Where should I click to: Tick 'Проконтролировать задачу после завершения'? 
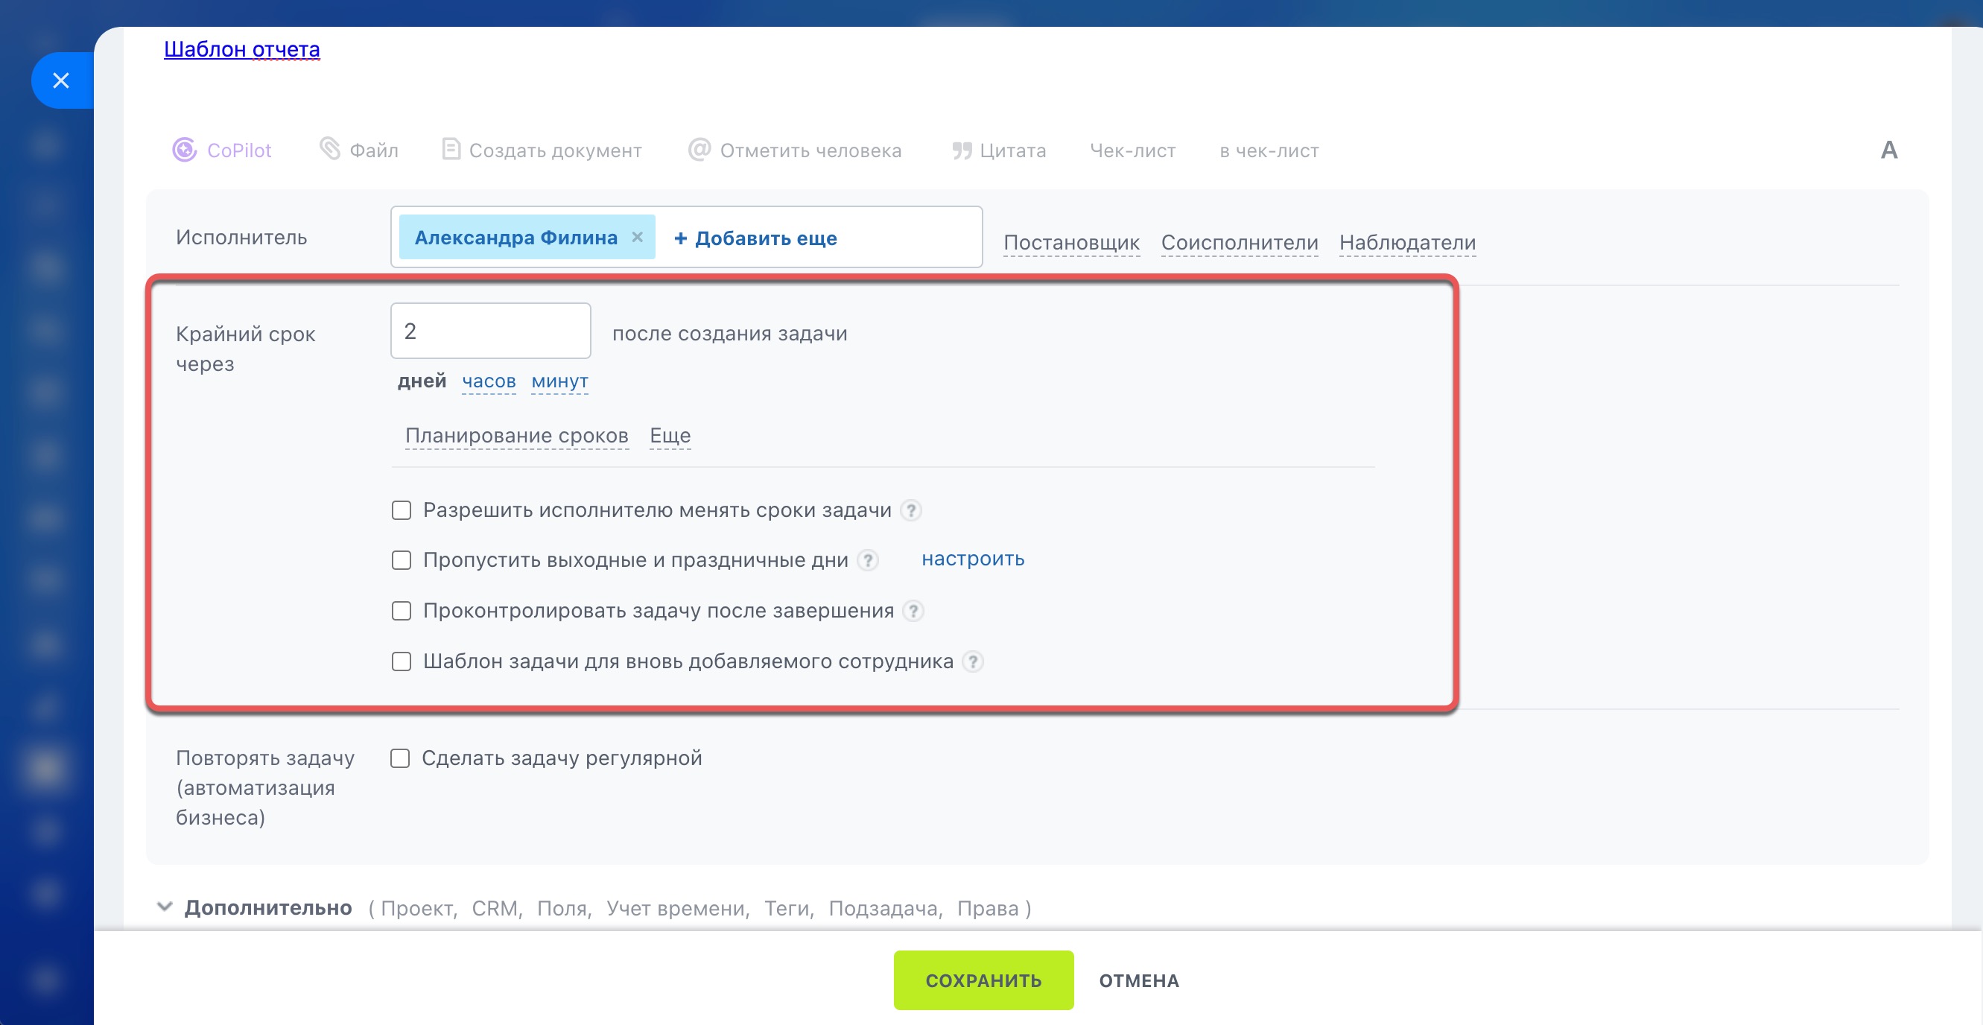(x=401, y=611)
